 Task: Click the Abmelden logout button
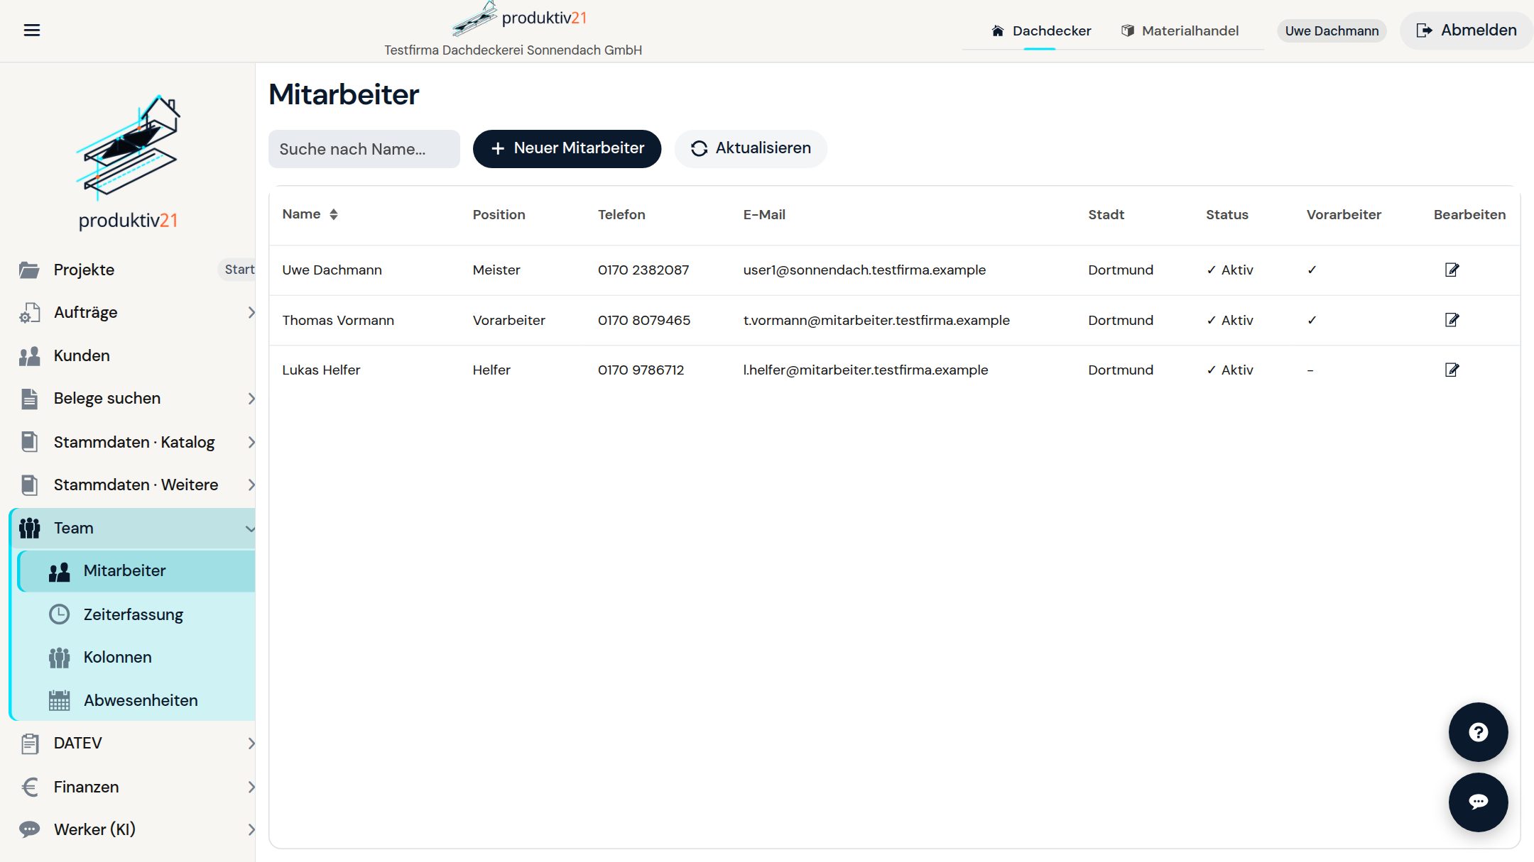pyautogui.click(x=1467, y=30)
